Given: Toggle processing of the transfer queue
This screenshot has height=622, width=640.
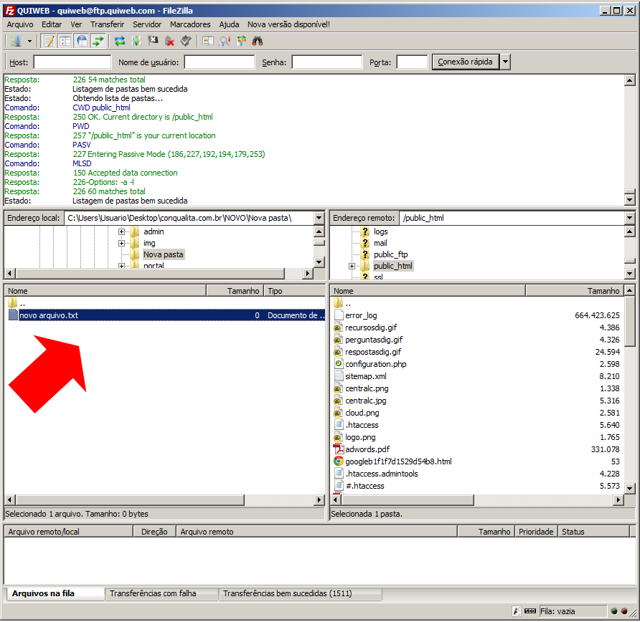Looking at the screenshot, I should tap(136, 41).
